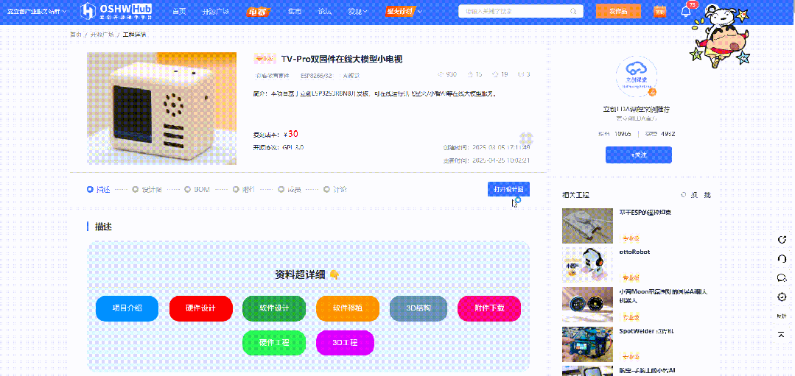Viewport: 795px width, 376px height.
Task: Open the ottoRobot thumbnail
Action: coord(588,265)
